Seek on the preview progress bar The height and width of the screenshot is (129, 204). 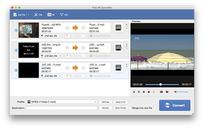(162, 85)
